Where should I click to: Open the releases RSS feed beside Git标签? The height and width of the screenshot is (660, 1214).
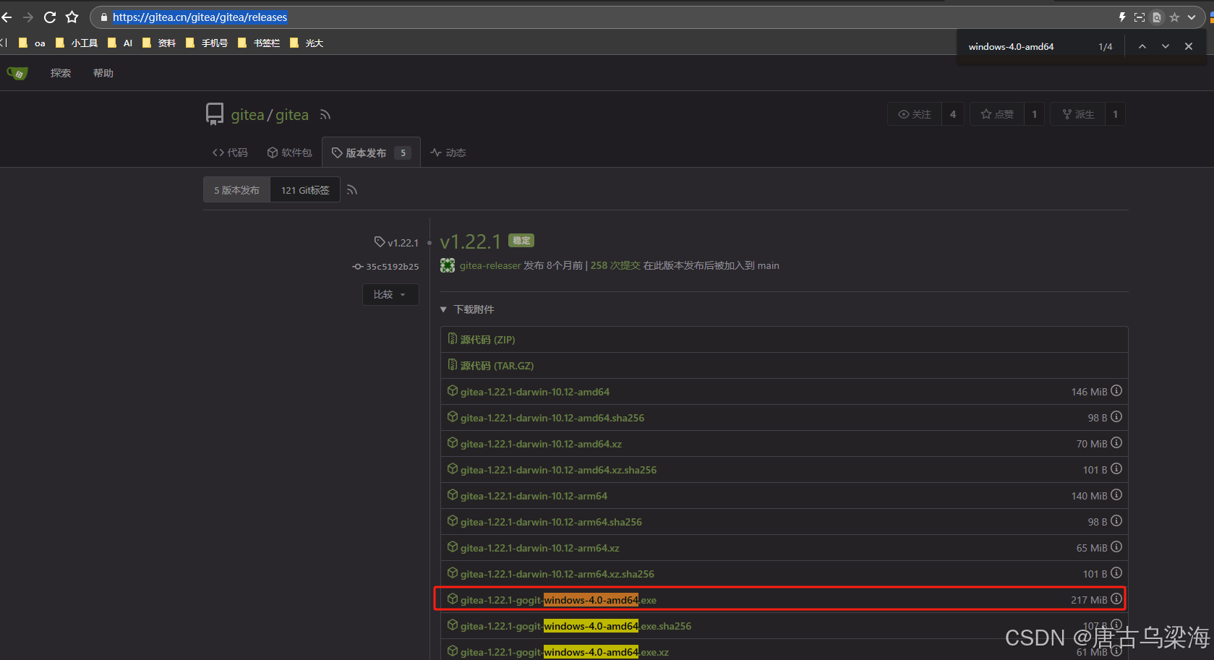point(352,190)
